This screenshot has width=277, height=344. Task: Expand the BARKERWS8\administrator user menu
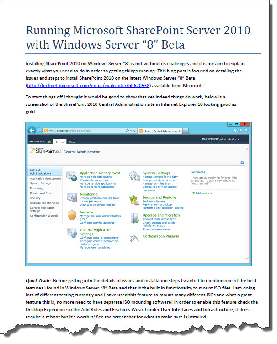tap(220, 139)
